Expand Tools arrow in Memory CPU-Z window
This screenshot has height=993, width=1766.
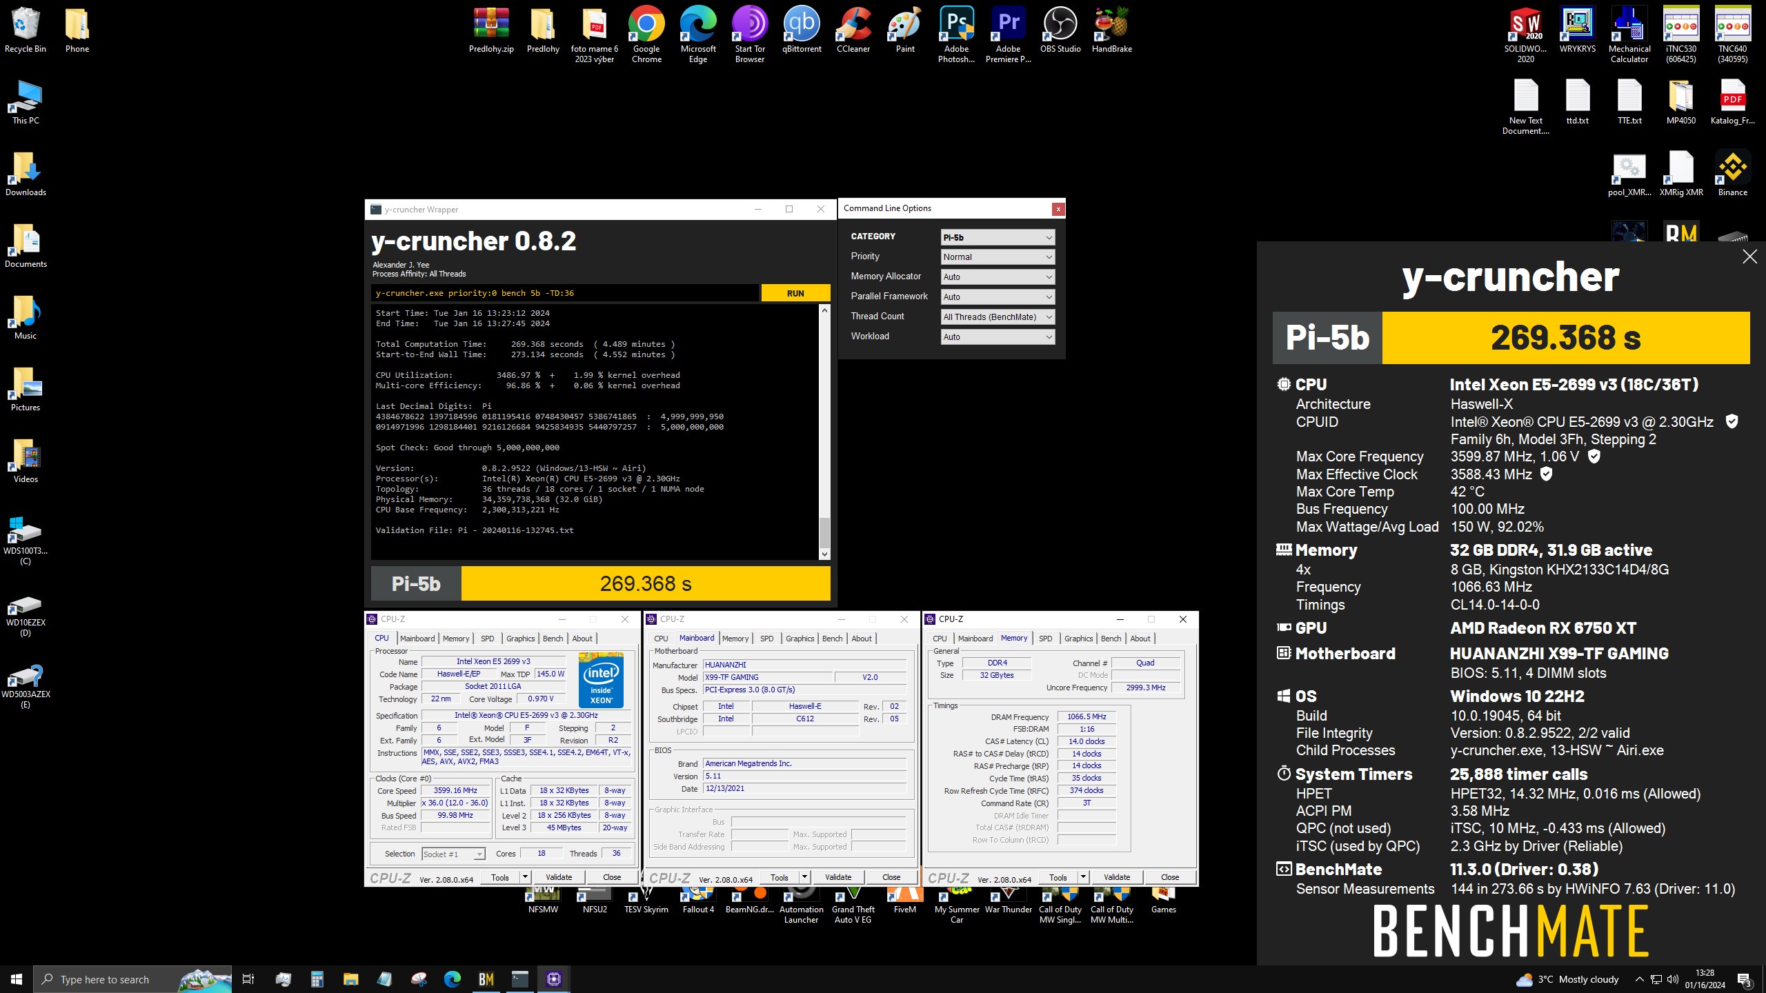pos(1083,877)
